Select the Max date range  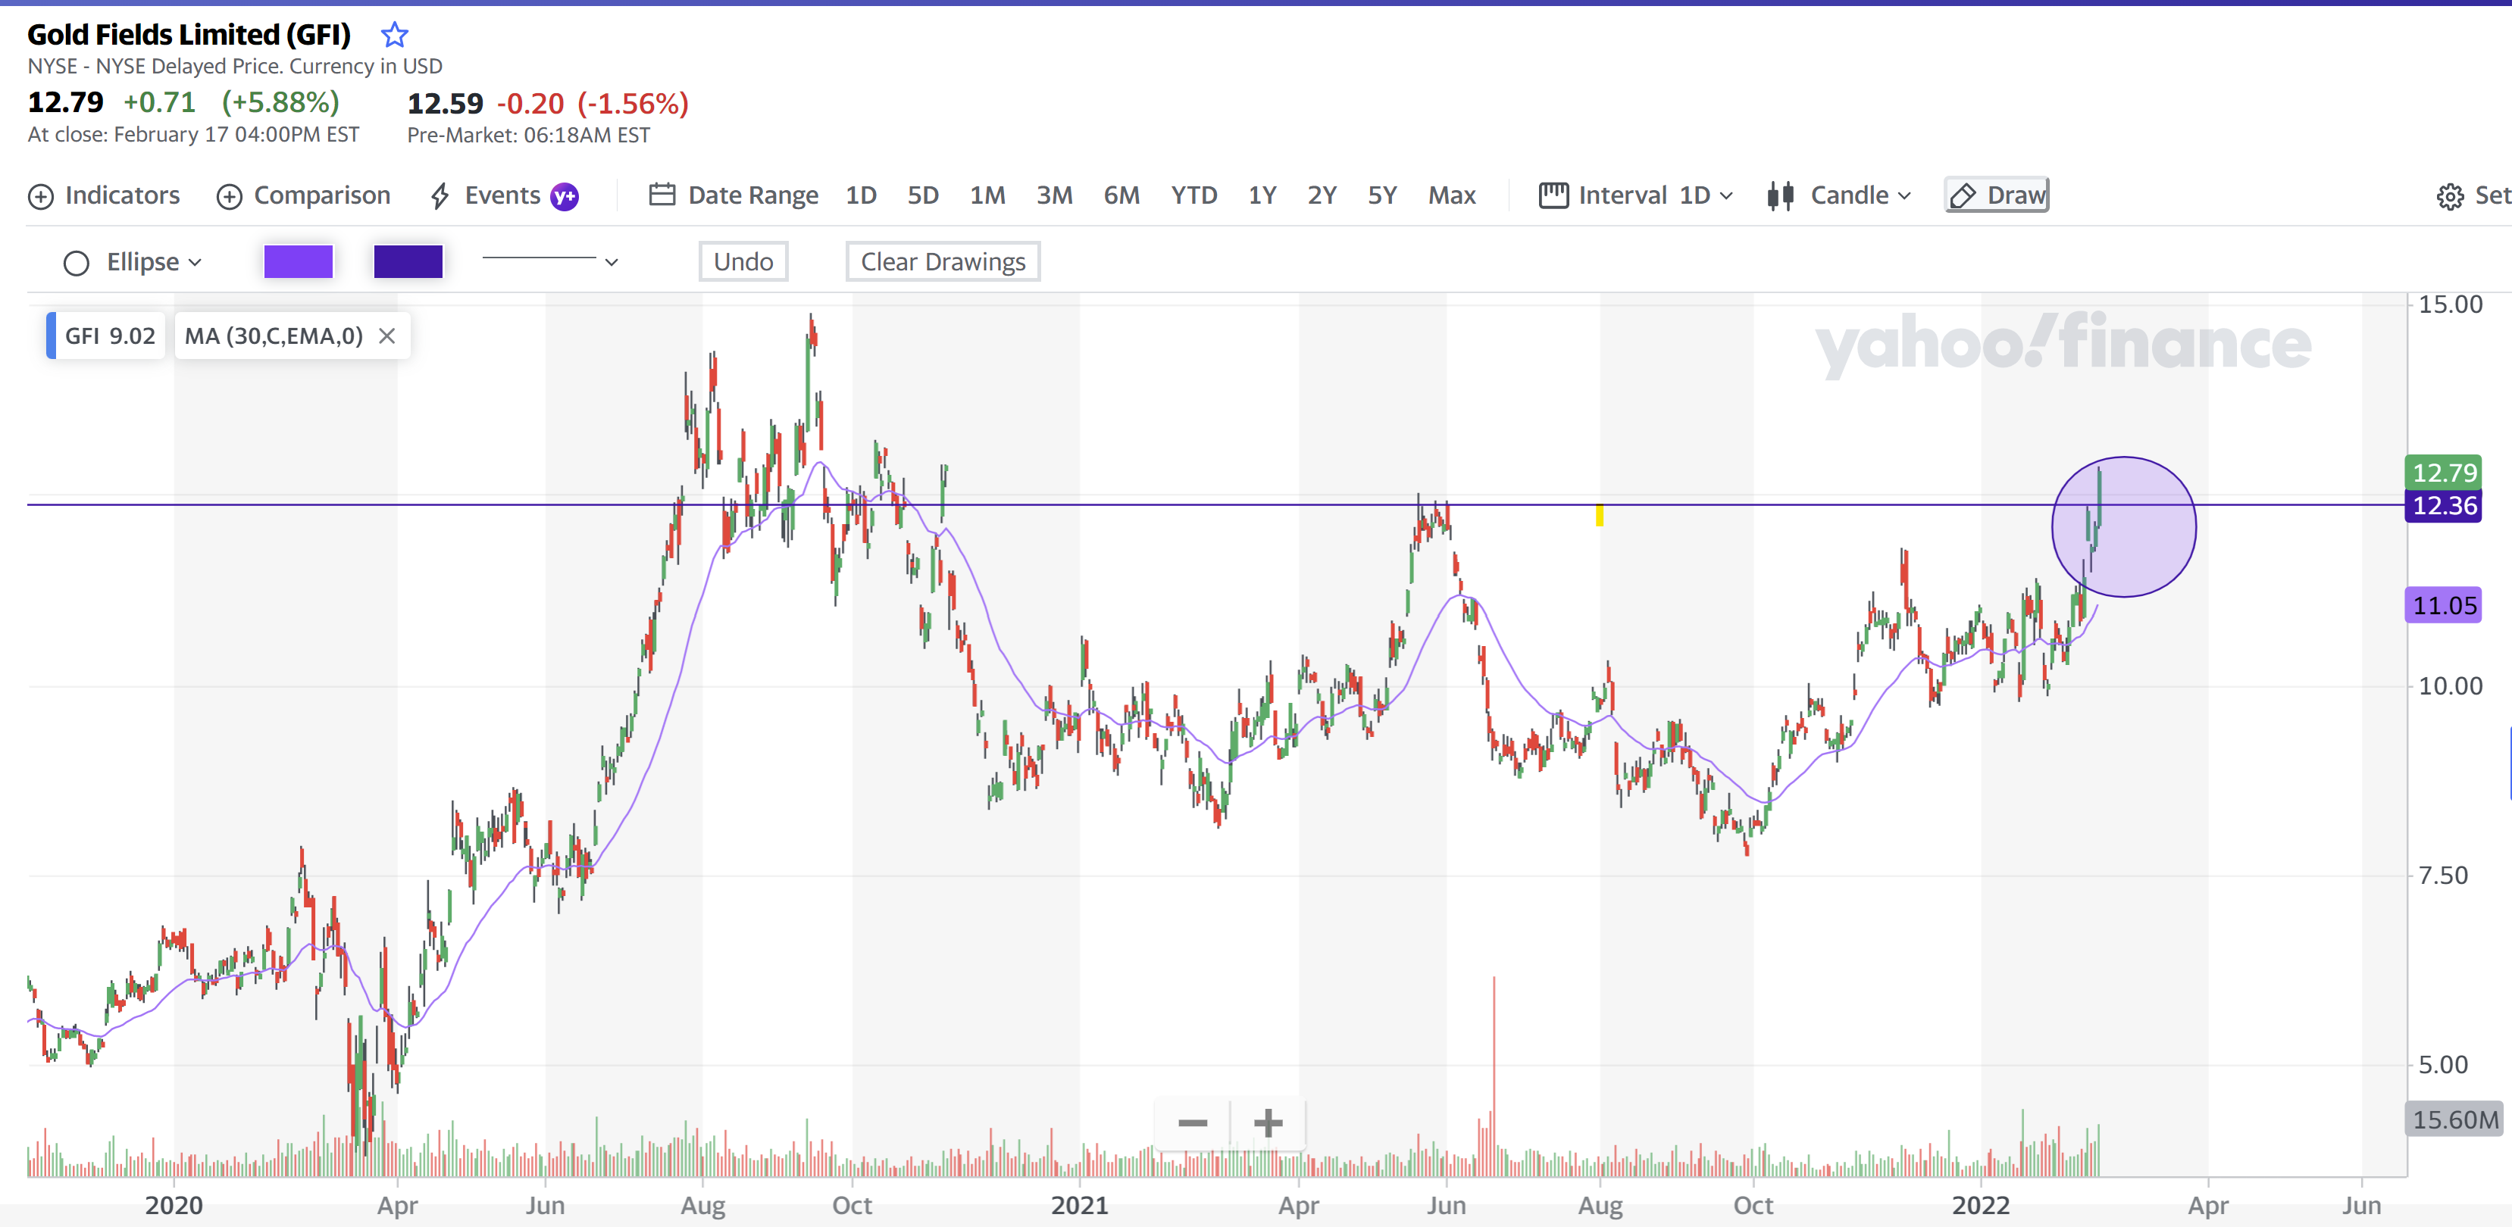1452,196
